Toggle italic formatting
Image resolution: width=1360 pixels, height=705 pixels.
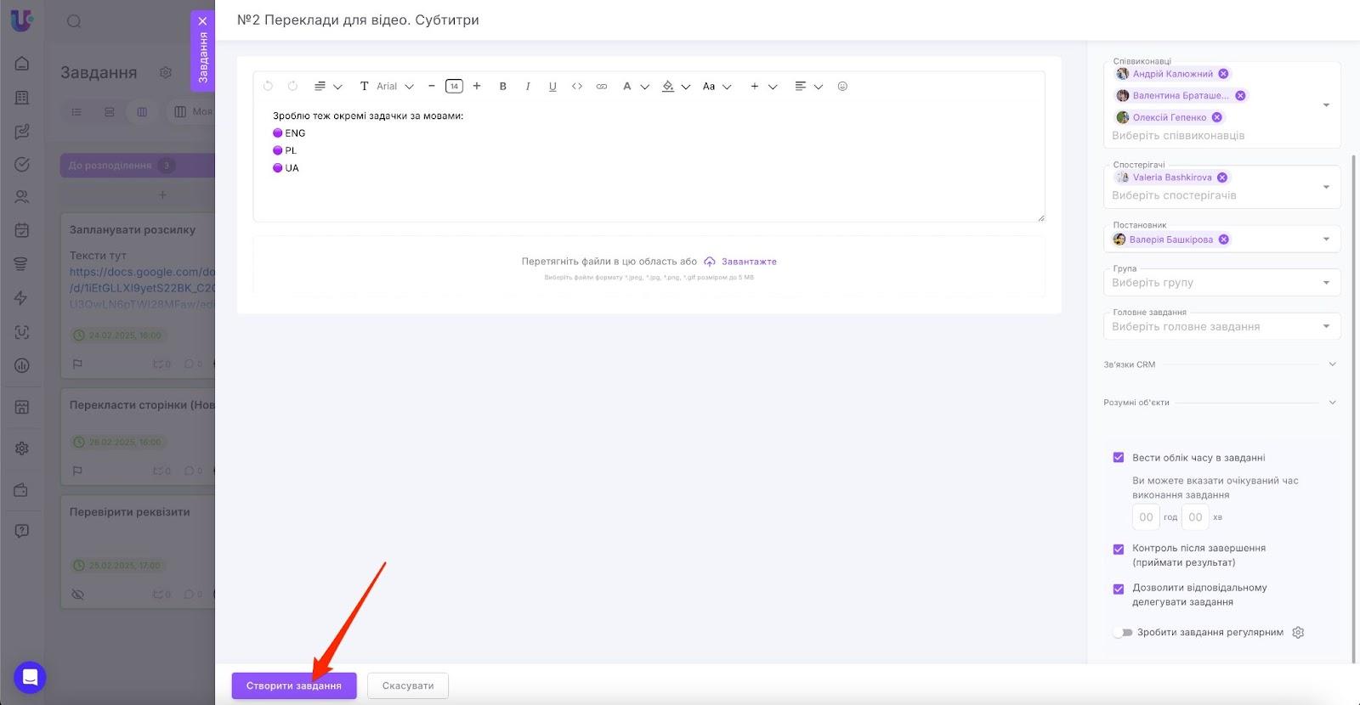[x=528, y=86]
